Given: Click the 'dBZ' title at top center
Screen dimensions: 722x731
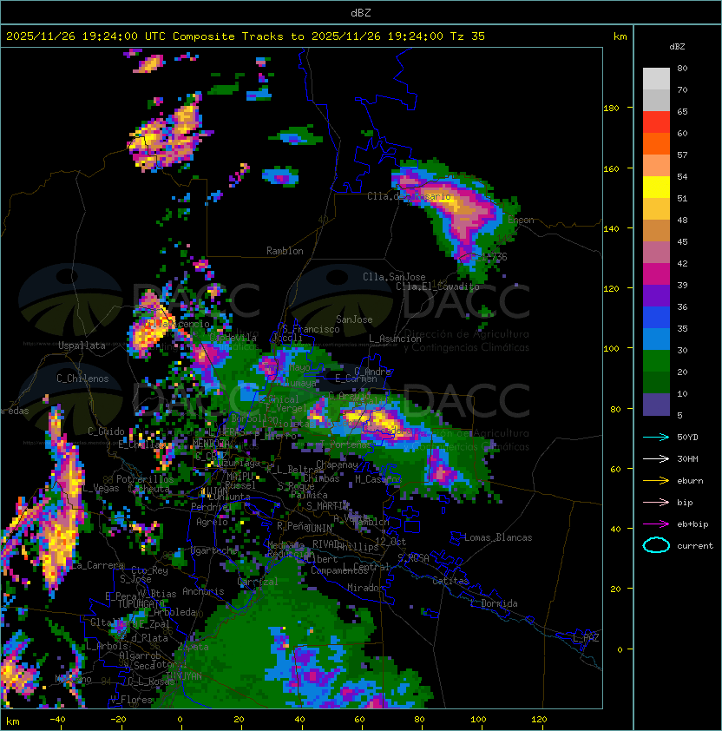Looking at the screenshot, I should pyautogui.click(x=361, y=12).
